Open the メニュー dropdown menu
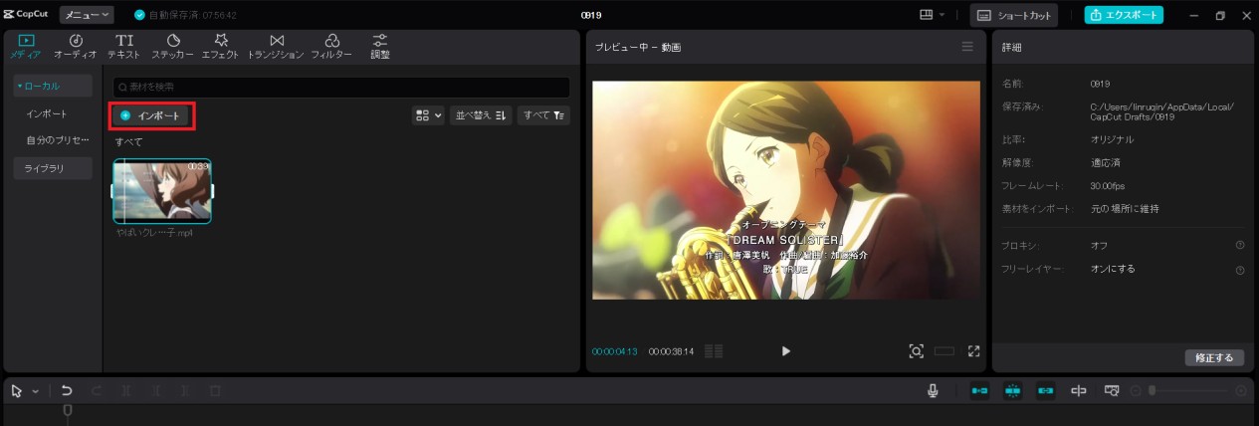The height and width of the screenshot is (426, 1259). (87, 15)
